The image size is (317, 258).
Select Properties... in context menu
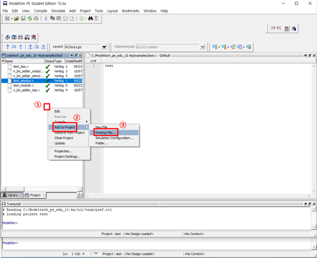pyautogui.click(x=69, y=151)
